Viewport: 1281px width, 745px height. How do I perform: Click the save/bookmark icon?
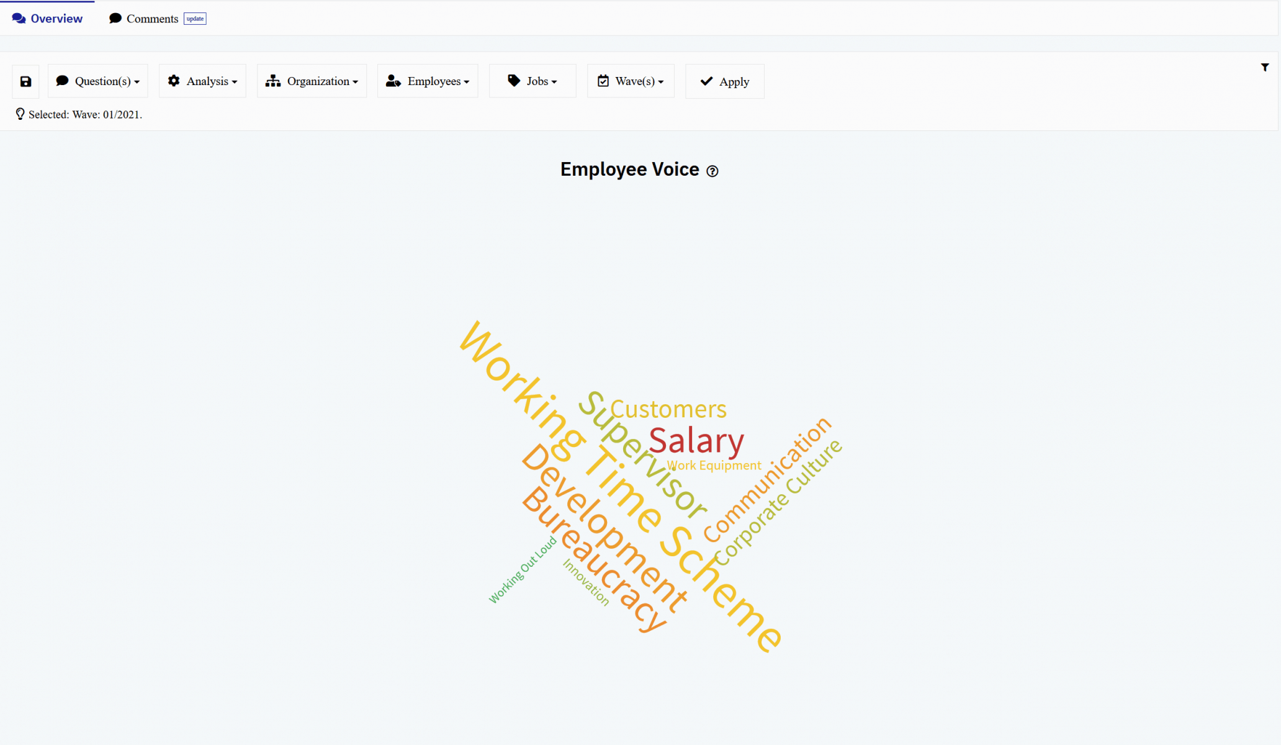click(25, 81)
